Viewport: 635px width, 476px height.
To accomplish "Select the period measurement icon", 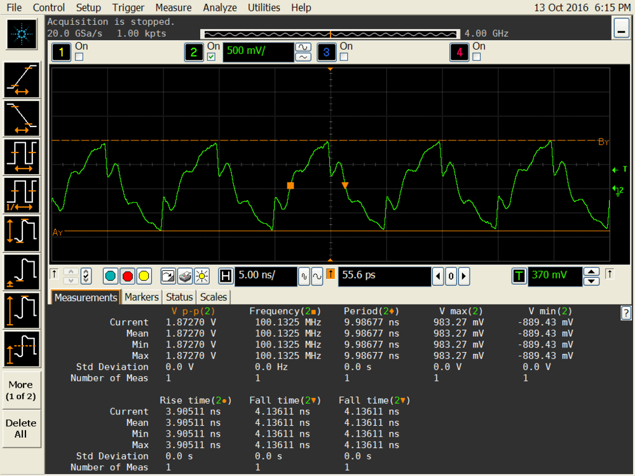I will tap(22, 156).
